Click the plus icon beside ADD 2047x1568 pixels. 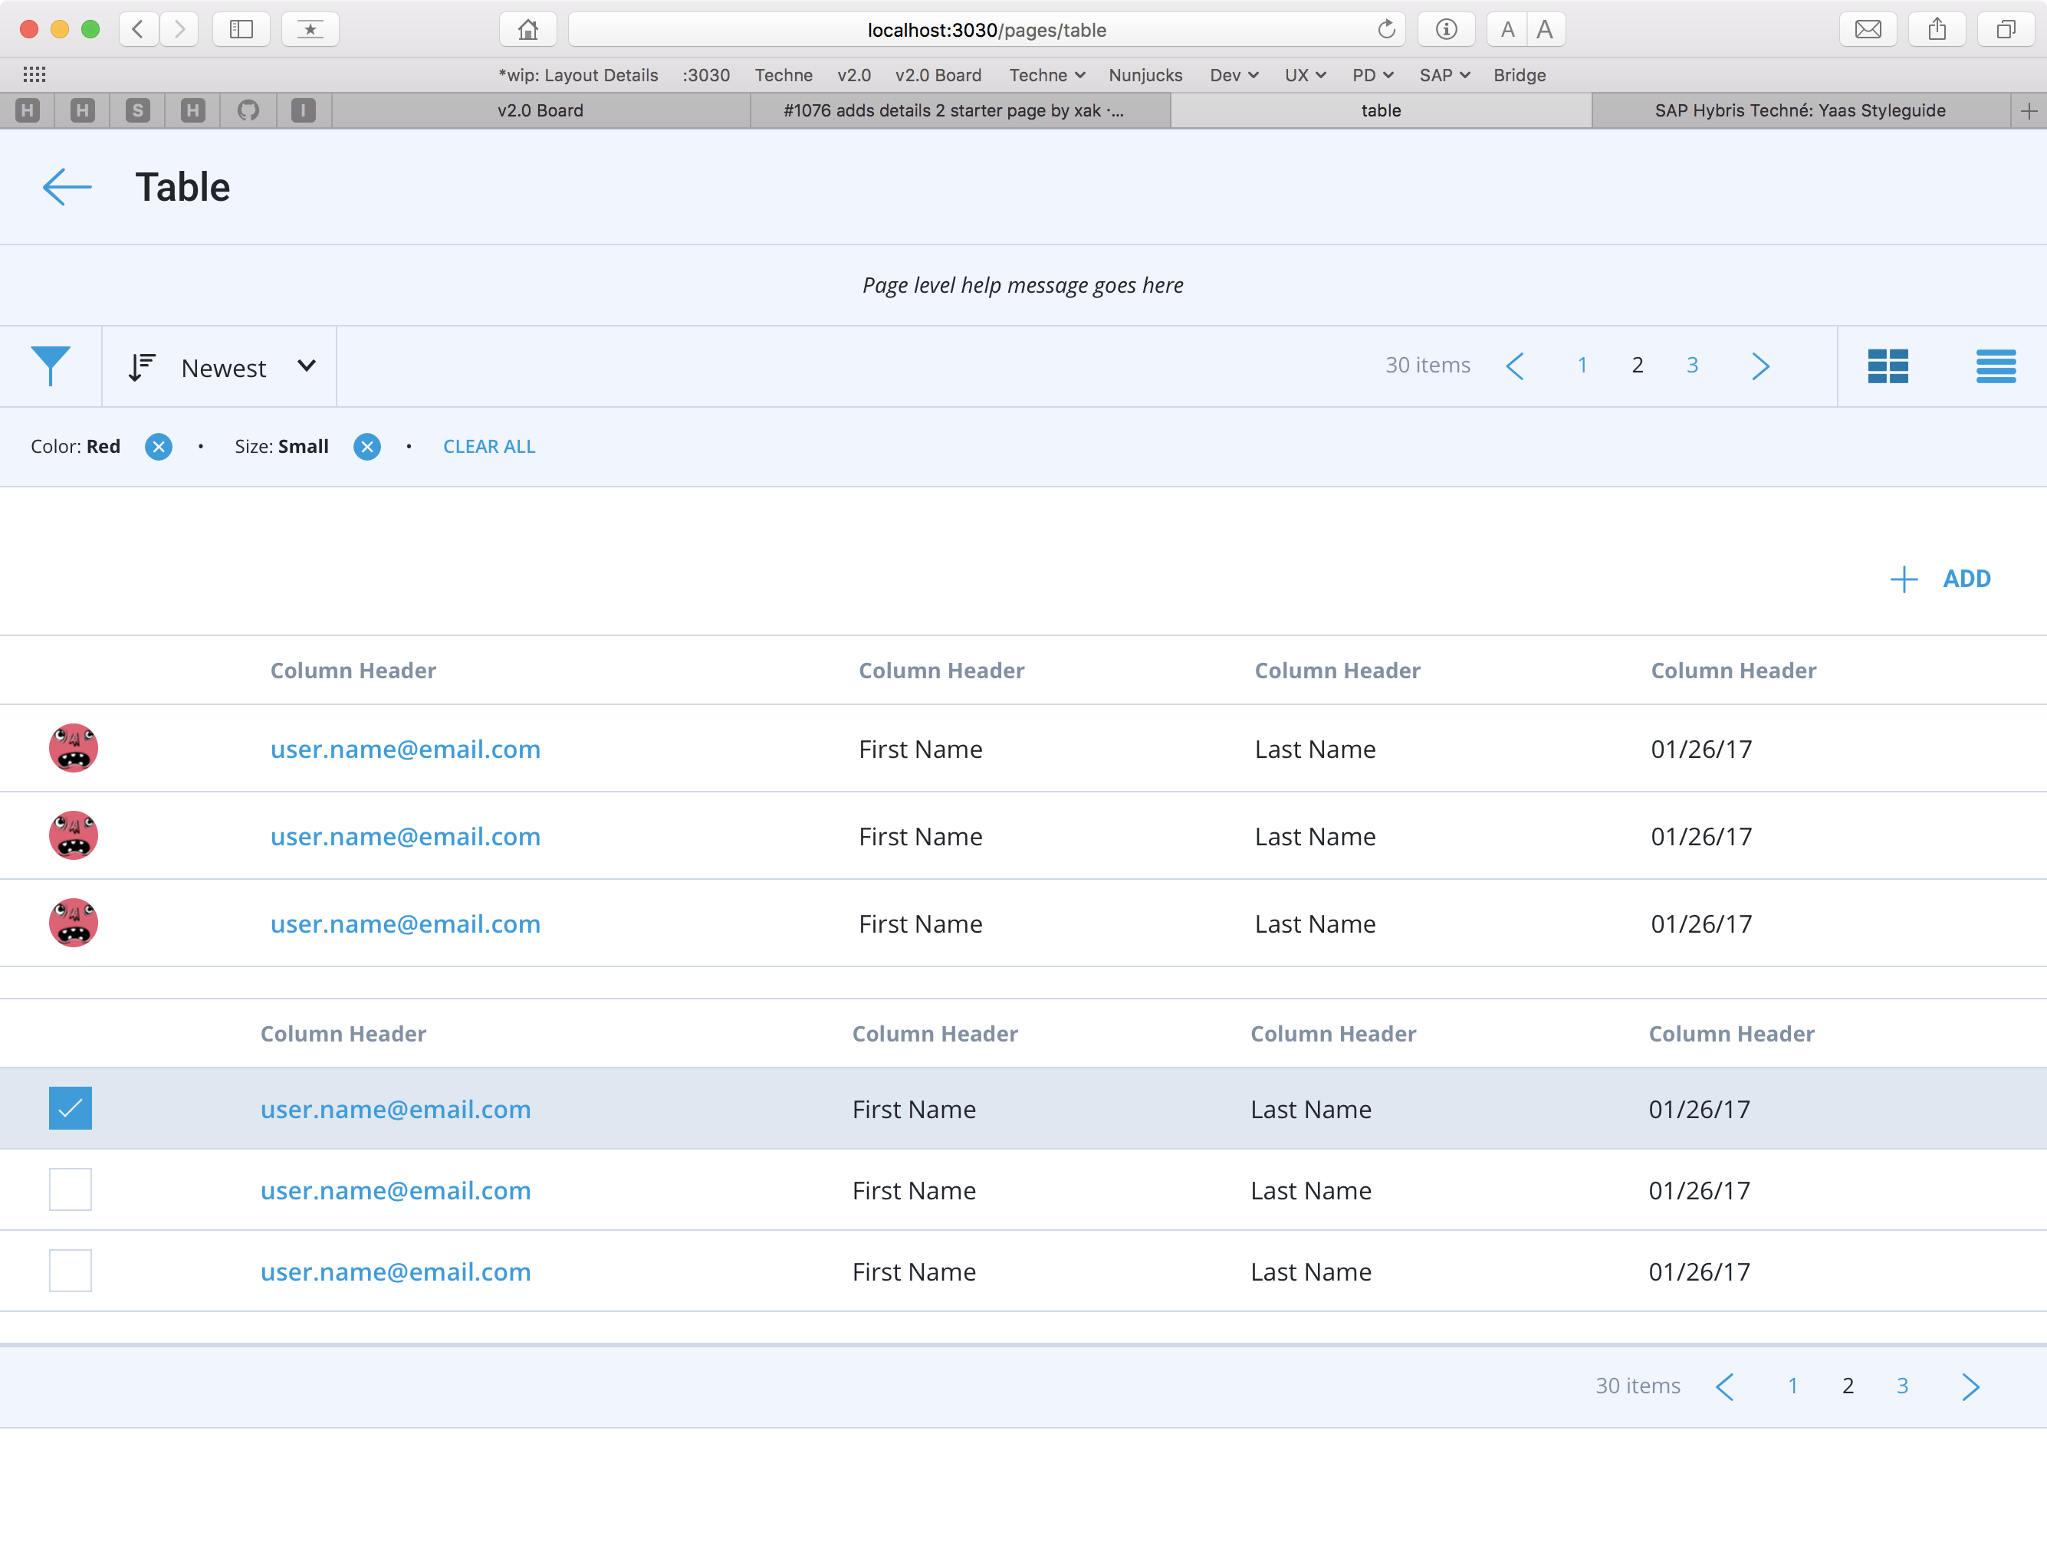[1904, 579]
